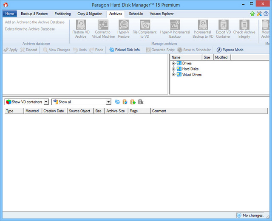
Task: Open File Complement to VD tool
Action: [144, 25]
